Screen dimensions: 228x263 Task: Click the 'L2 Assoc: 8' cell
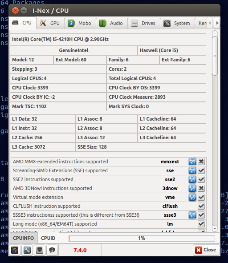point(106,128)
